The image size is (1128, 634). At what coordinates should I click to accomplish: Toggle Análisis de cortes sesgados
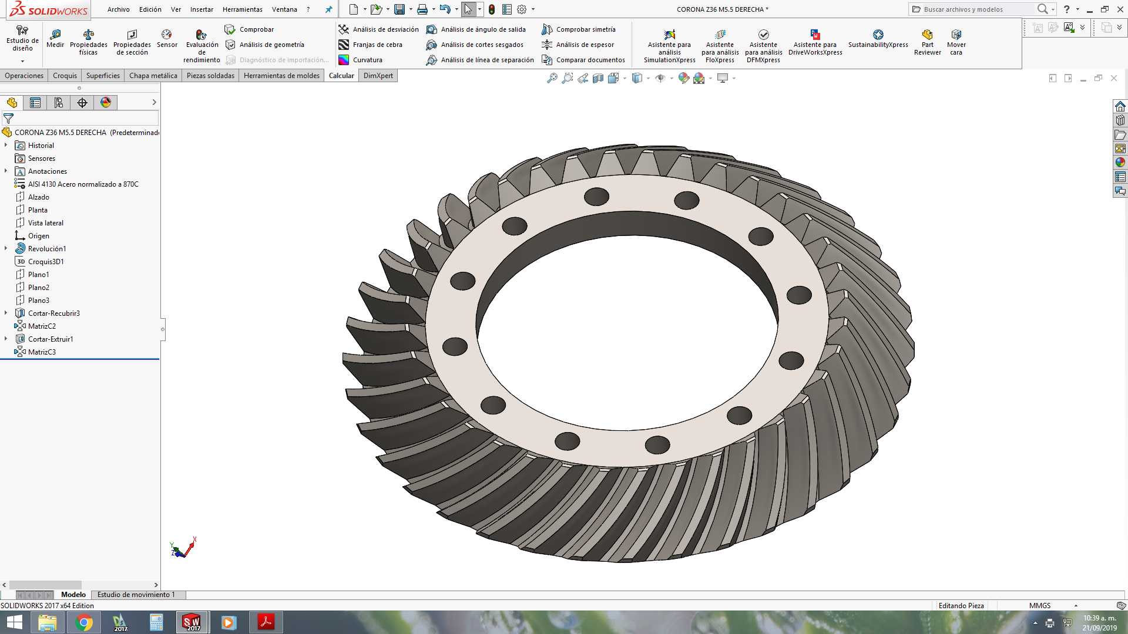click(475, 45)
